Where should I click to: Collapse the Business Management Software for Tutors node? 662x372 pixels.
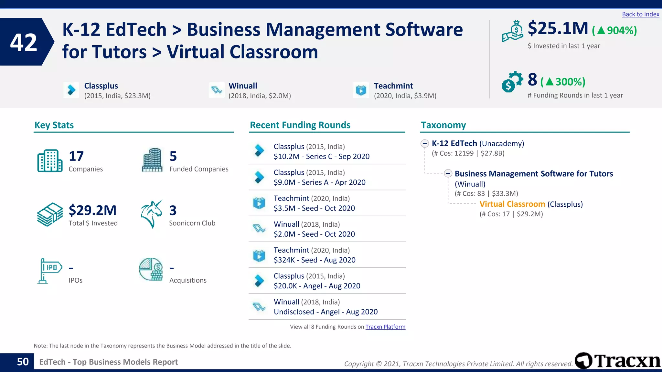[x=448, y=173]
